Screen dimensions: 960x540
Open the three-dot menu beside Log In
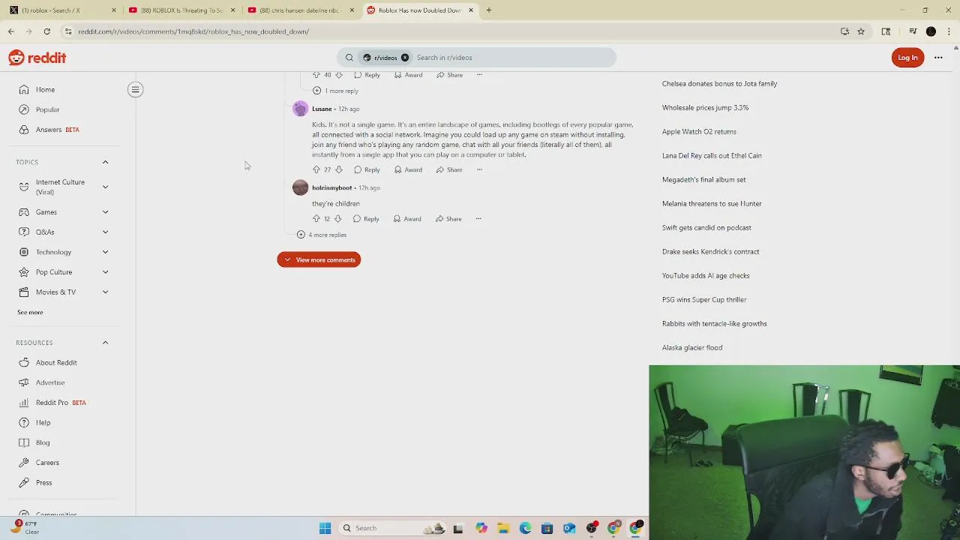coord(938,58)
